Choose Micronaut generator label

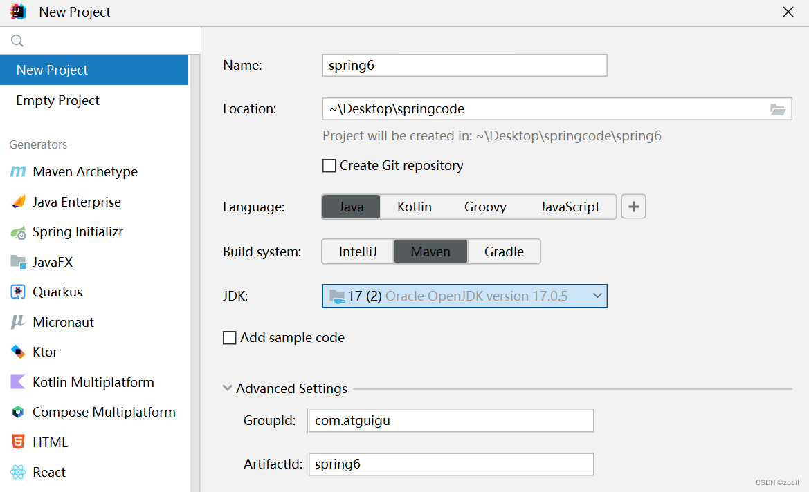pyautogui.click(x=64, y=323)
